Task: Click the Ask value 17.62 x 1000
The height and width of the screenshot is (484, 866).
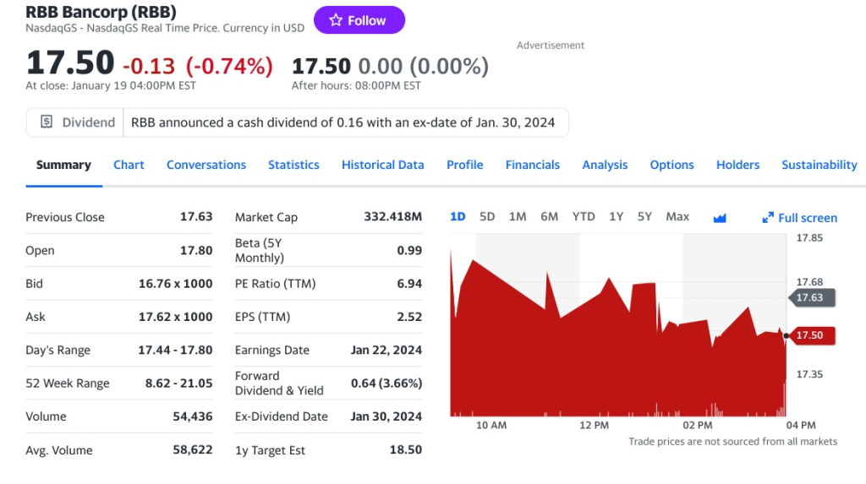Action: pyautogui.click(x=175, y=317)
